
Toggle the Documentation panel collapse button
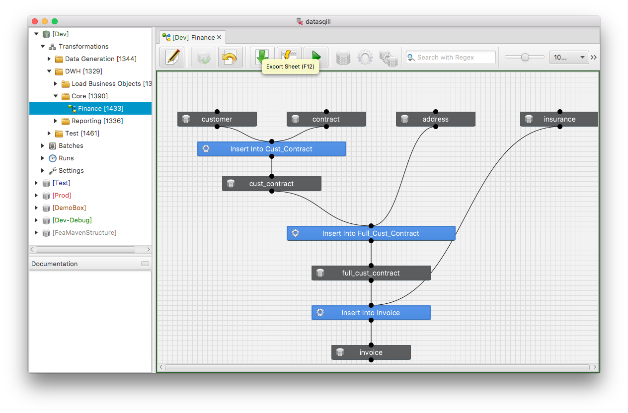pyautogui.click(x=145, y=264)
